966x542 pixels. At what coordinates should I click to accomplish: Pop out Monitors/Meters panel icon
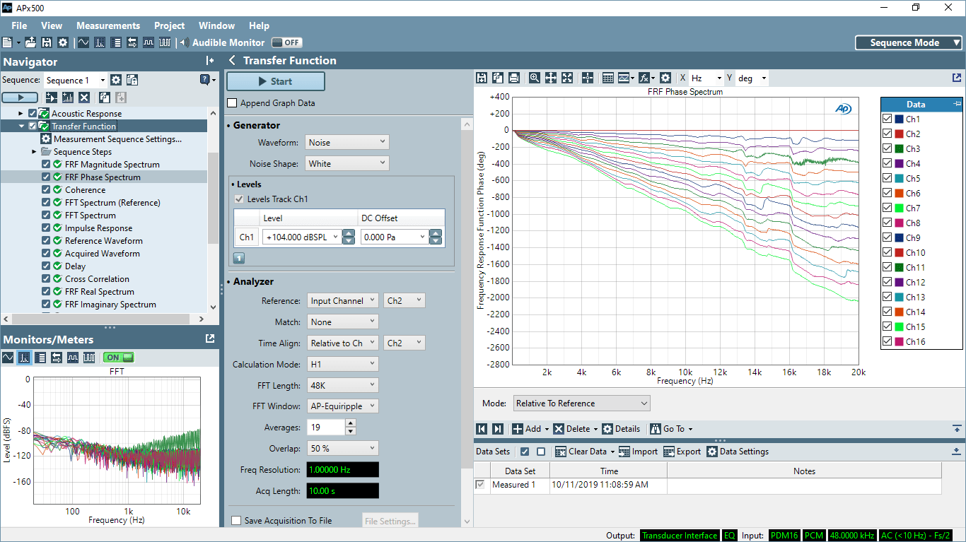pyautogui.click(x=210, y=339)
